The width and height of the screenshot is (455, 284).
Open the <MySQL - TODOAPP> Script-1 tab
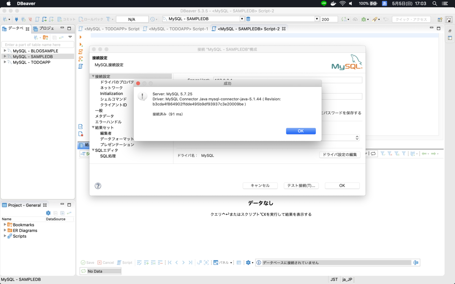click(x=176, y=29)
